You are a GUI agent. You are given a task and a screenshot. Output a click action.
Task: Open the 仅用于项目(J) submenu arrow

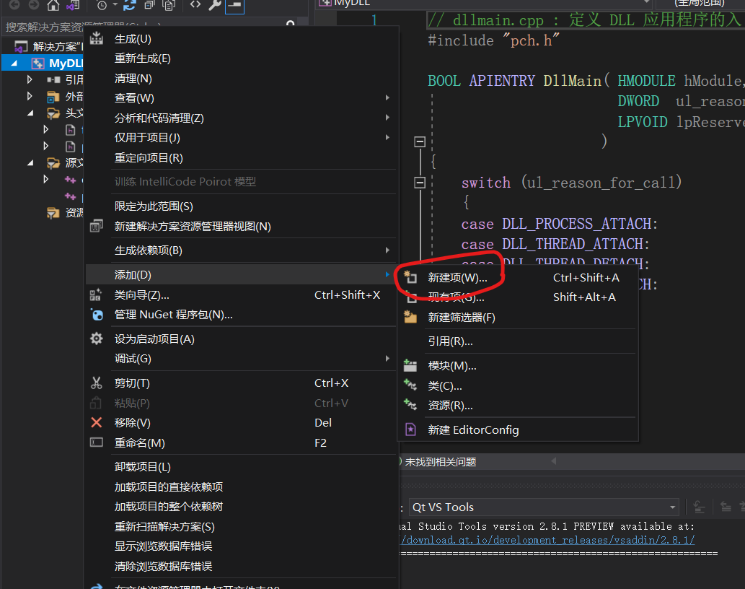tap(388, 138)
